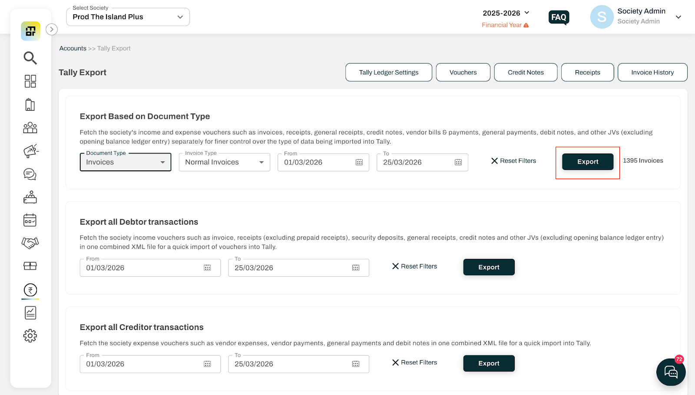Open the package box icon in the sidebar

30,266
